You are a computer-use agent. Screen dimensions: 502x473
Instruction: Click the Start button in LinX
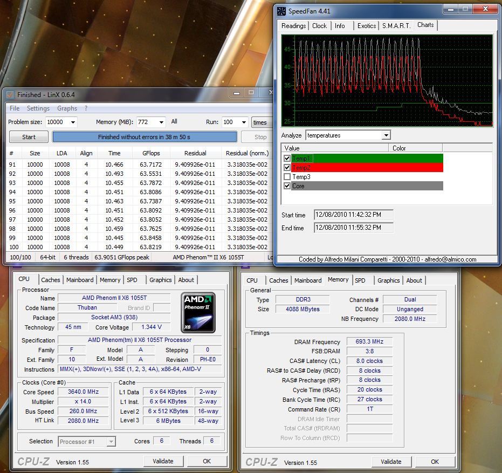coord(29,137)
